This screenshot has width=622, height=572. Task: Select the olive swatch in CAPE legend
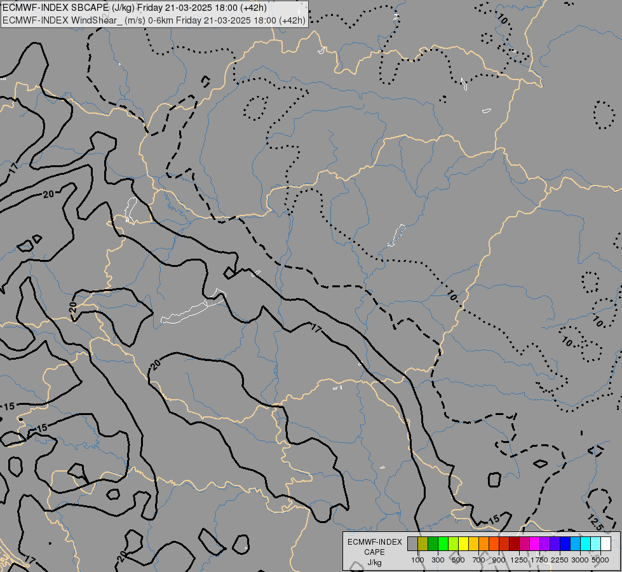(423, 544)
